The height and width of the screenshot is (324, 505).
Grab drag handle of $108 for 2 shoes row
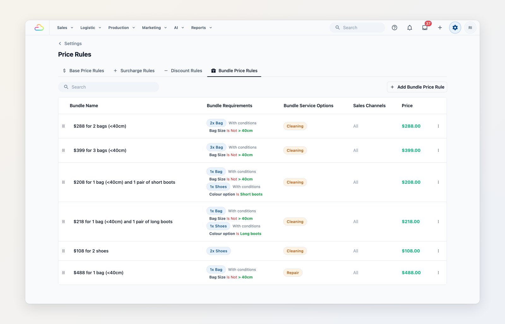(x=63, y=251)
